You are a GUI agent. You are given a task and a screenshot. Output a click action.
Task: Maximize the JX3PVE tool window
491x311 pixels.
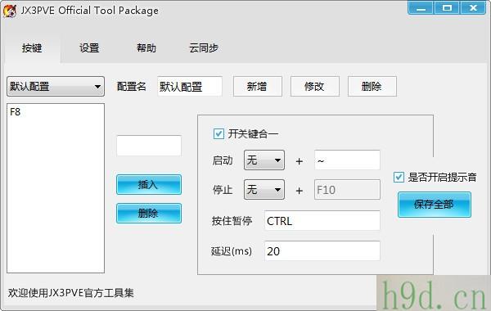click(x=447, y=8)
